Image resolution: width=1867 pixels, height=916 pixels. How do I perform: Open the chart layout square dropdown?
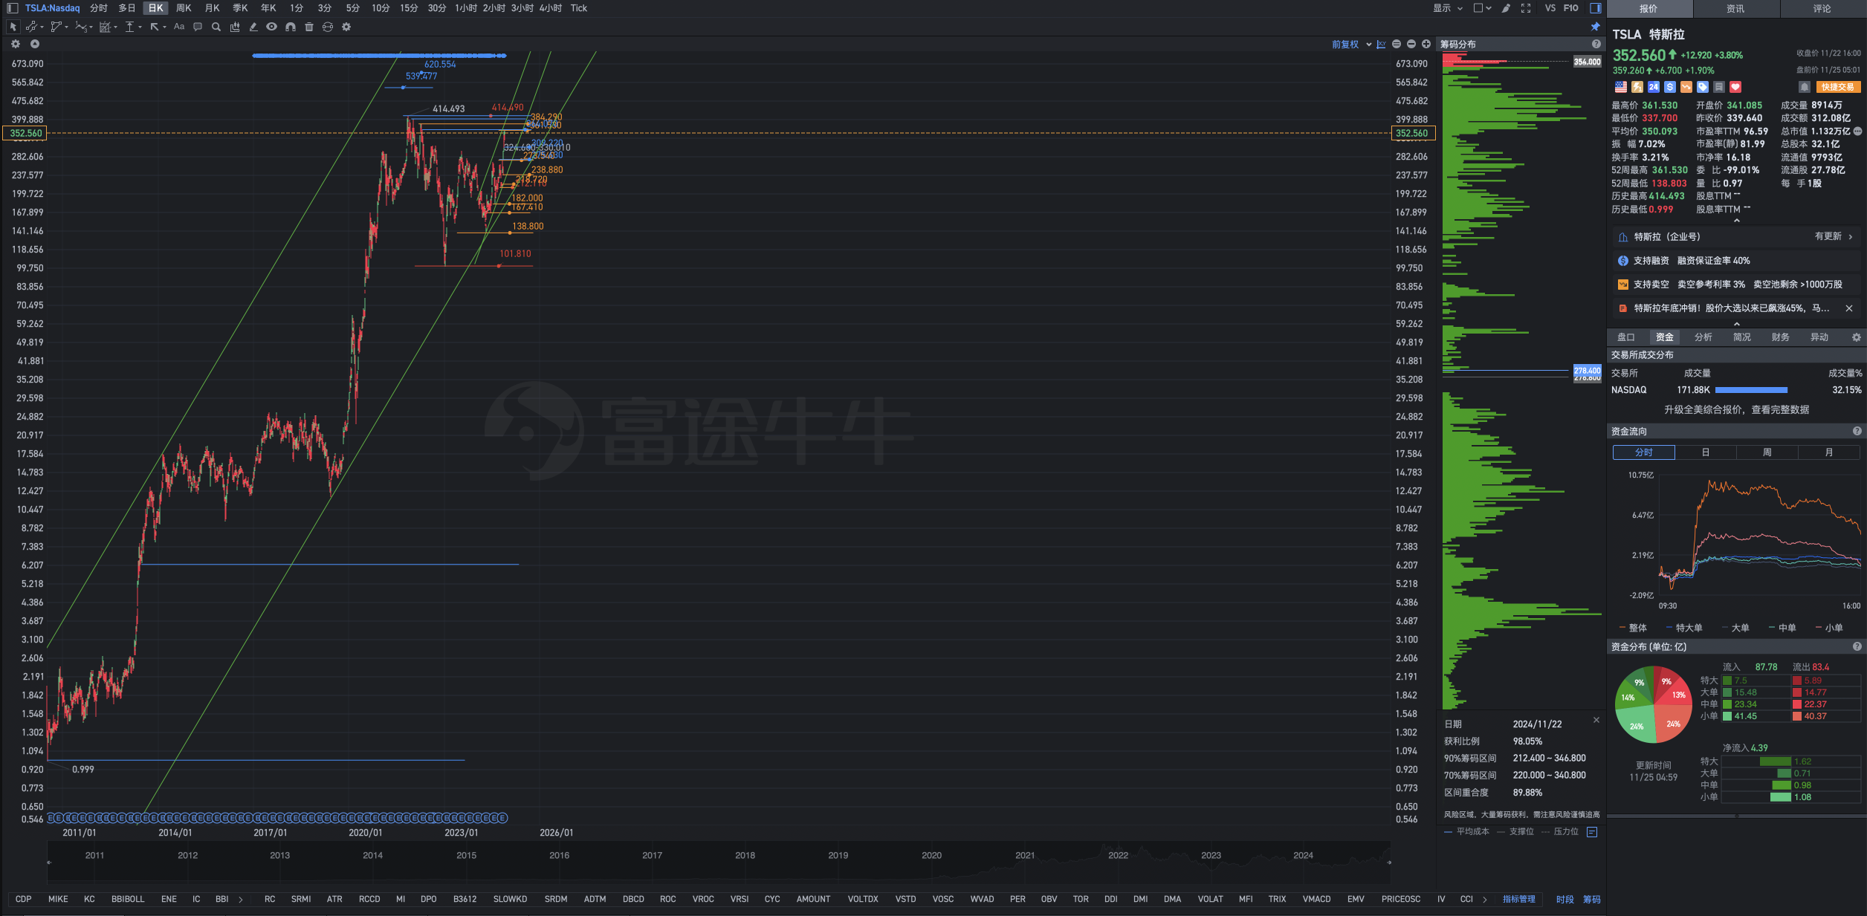point(1482,8)
